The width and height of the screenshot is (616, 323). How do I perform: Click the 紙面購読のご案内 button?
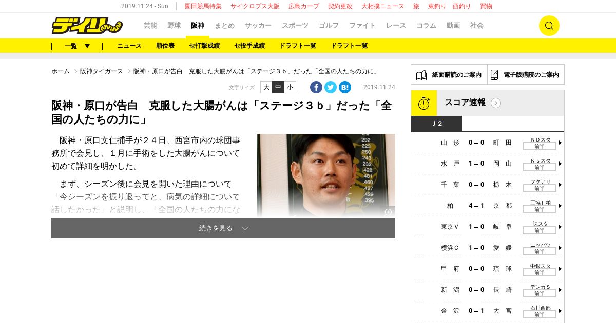[449, 74]
